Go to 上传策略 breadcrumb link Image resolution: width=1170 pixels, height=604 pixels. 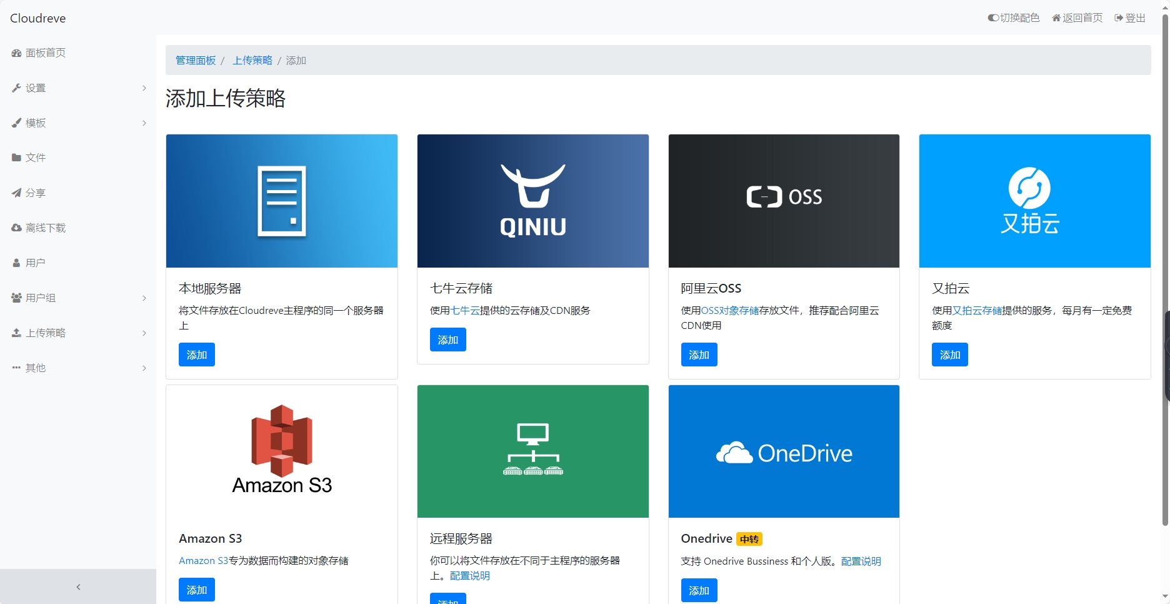click(x=252, y=61)
